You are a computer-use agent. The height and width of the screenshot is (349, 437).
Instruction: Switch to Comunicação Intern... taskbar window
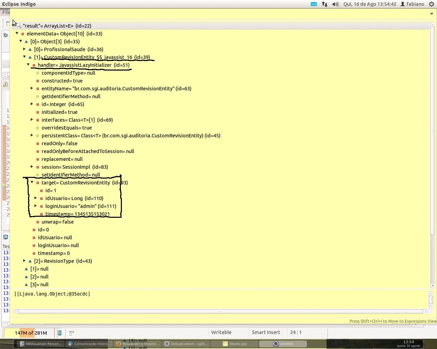tap(89, 344)
